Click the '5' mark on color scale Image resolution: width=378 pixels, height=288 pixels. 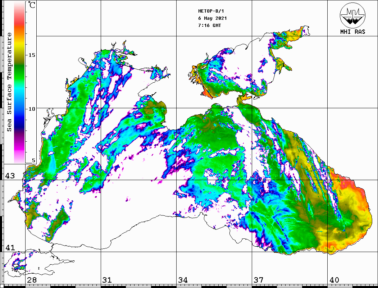pos(33,160)
